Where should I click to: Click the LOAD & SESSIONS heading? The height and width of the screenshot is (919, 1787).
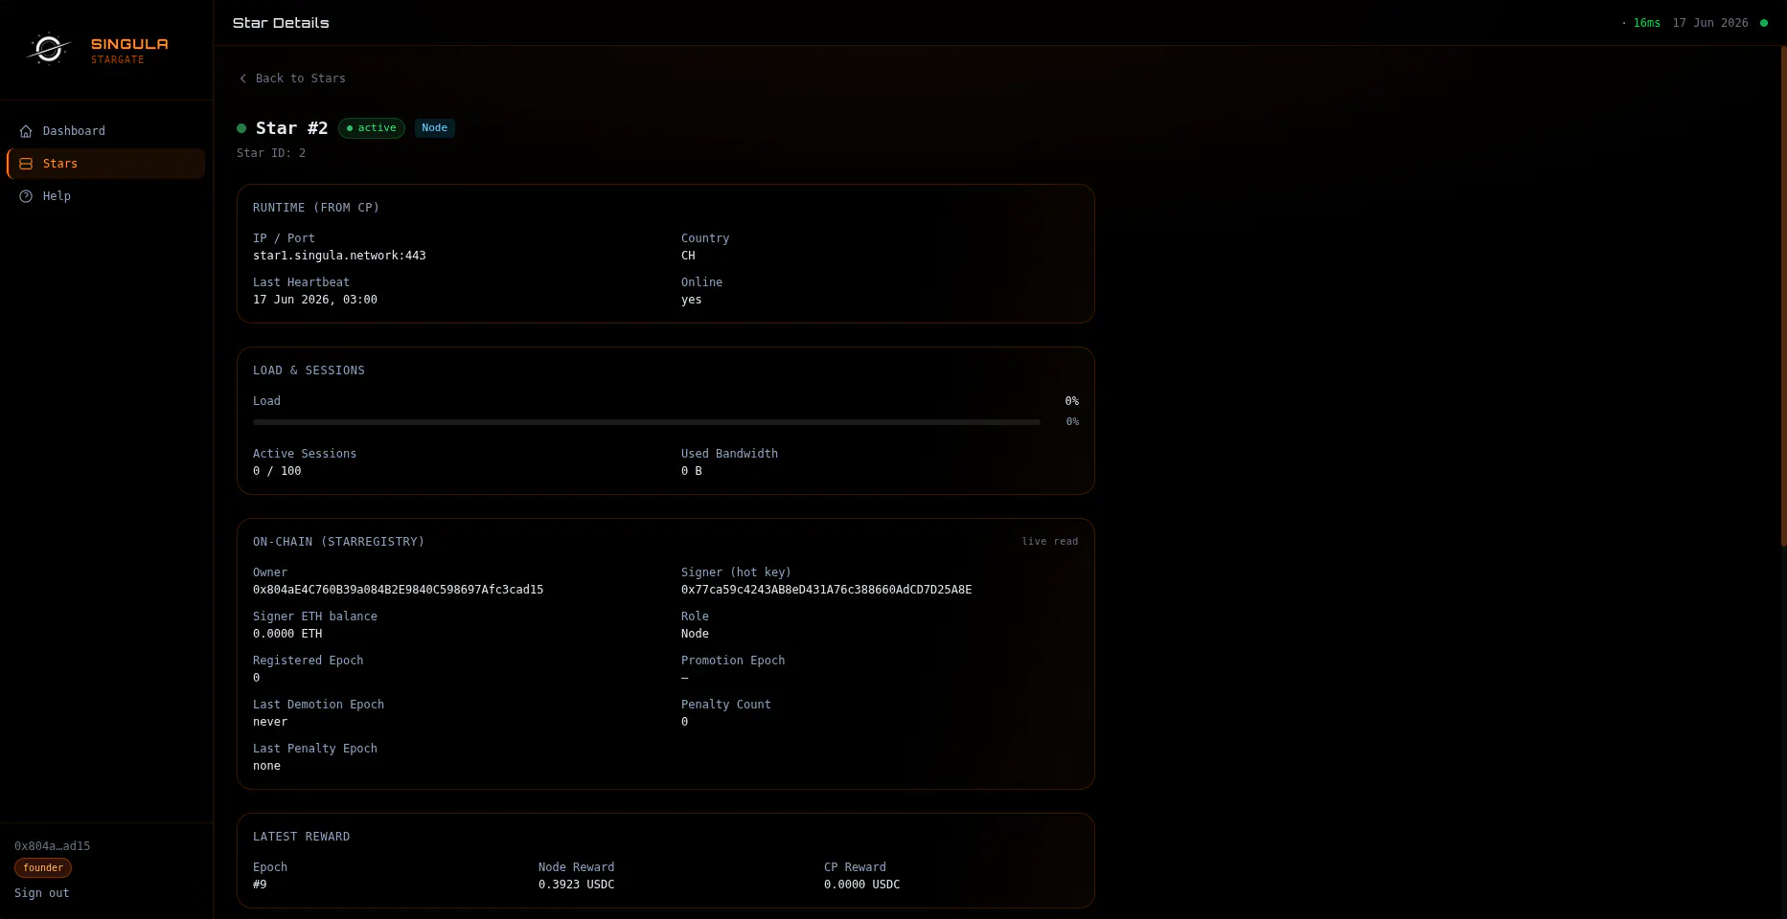pos(309,370)
